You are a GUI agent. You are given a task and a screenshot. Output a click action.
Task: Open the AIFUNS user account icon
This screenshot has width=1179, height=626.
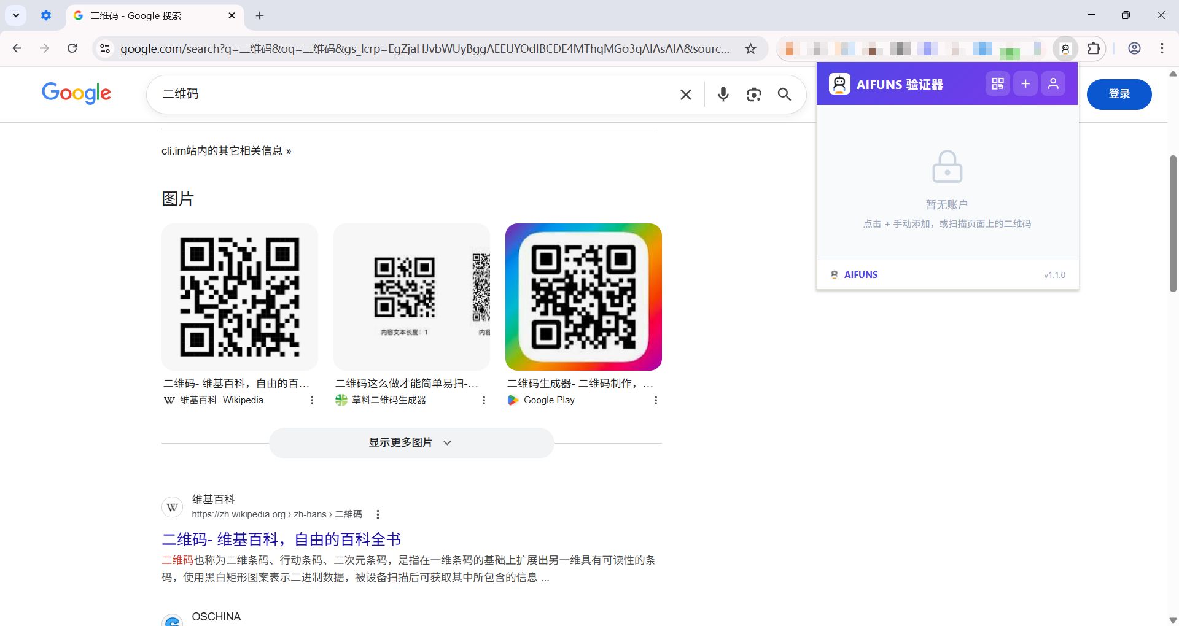pyautogui.click(x=1053, y=83)
